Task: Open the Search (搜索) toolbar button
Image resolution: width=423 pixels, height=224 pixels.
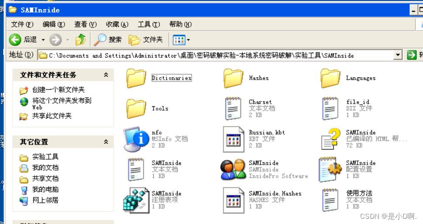Action: pos(108,40)
